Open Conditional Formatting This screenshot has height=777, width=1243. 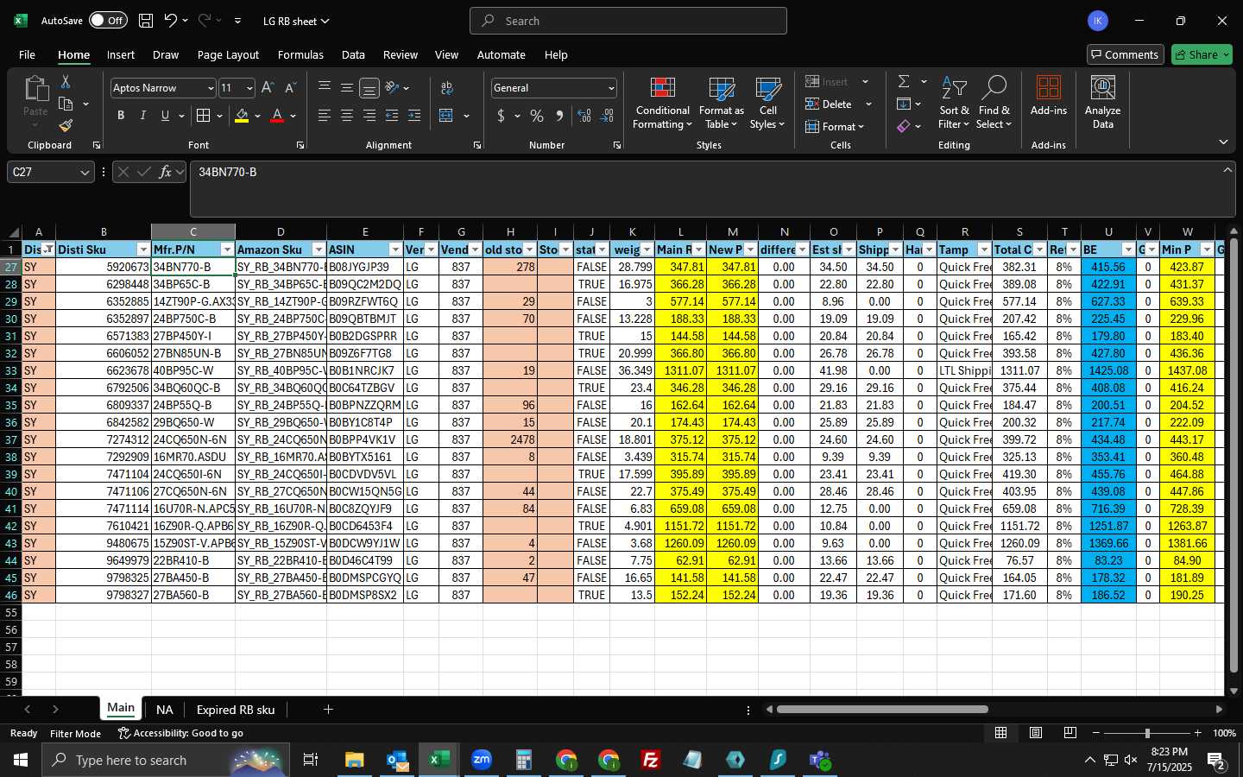pyautogui.click(x=662, y=104)
